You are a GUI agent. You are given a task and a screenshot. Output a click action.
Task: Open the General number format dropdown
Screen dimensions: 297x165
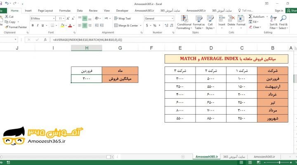[172, 19]
